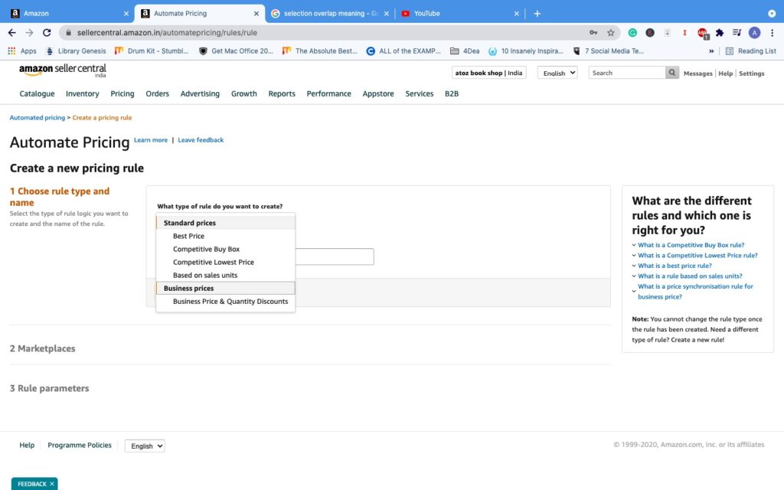The width and height of the screenshot is (784, 490).
Task: Close the green FEEDBACK badge
Action: click(53, 484)
